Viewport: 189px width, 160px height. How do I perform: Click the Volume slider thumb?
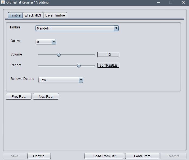click(59, 55)
